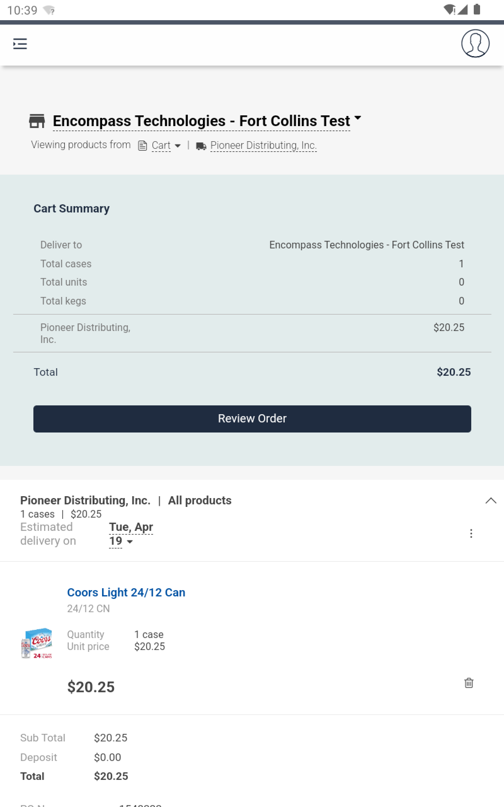This screenshot has height=807, width=504.
Task: Click the All products section label
Action: [200, 500]
